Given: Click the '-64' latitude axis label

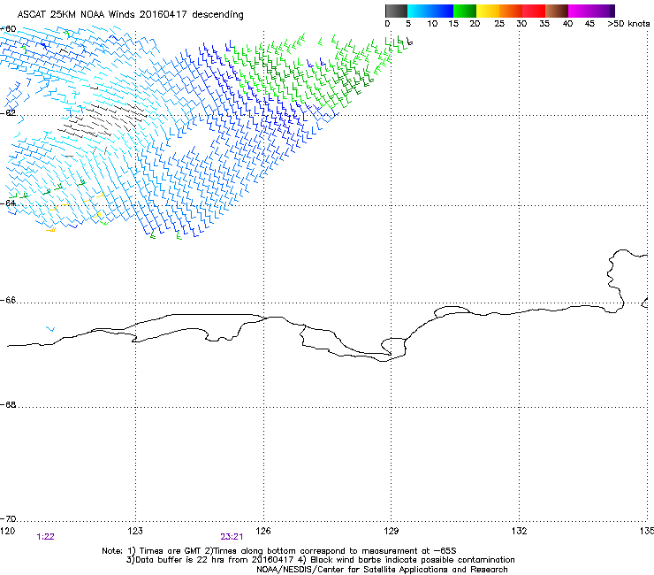Looking at the screenshot, I should coord(8,203).
